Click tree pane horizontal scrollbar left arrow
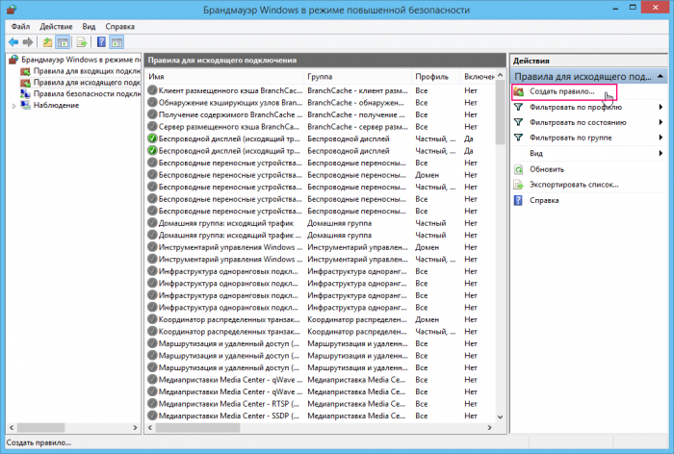This screenshot has width=674, height=454. (x=12, y=428)
